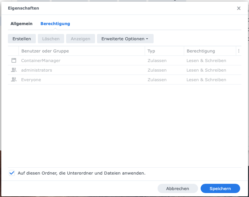Viewport: 249px width, 197px height.
Task: Switch to the Allgemein tab
Action: (21, 24)
